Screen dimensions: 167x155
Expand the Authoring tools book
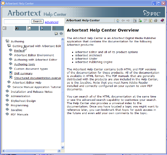pyautogui.click(x=11, y=64)
